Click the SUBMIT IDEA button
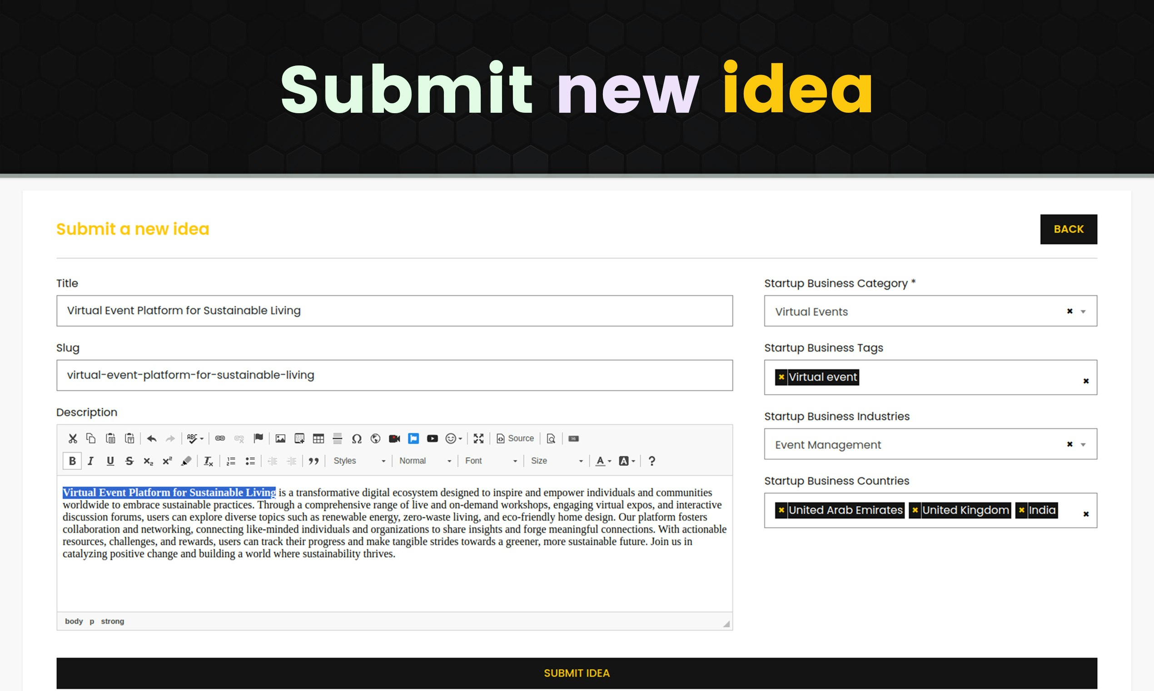This screenshot has width=1154, height=691. pos(577,673)
